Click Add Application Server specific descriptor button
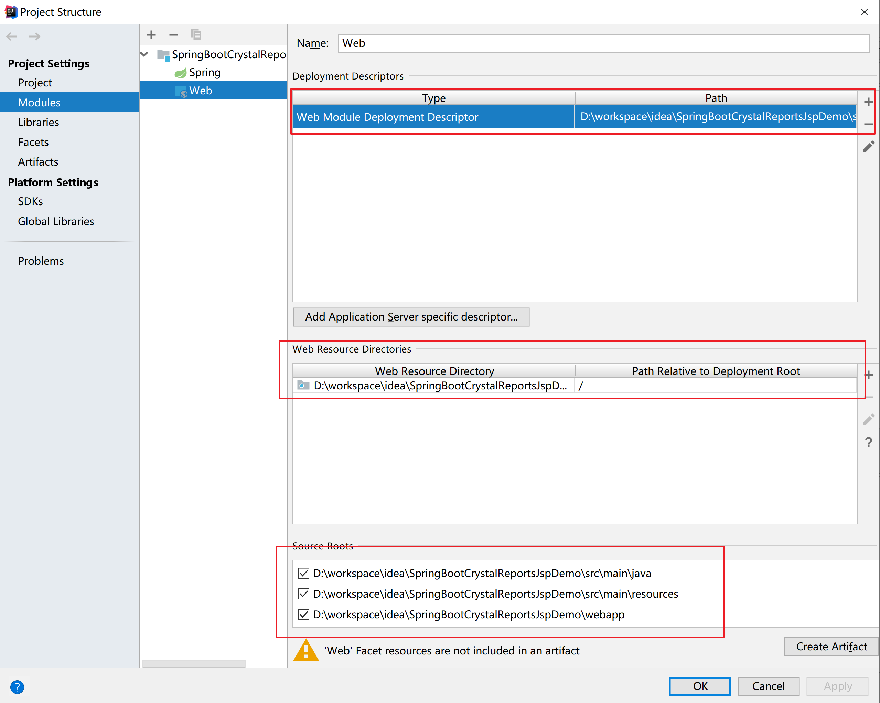The width and height of the screenshot is (880, 703). pyautogui.click(x=411, y=317)
